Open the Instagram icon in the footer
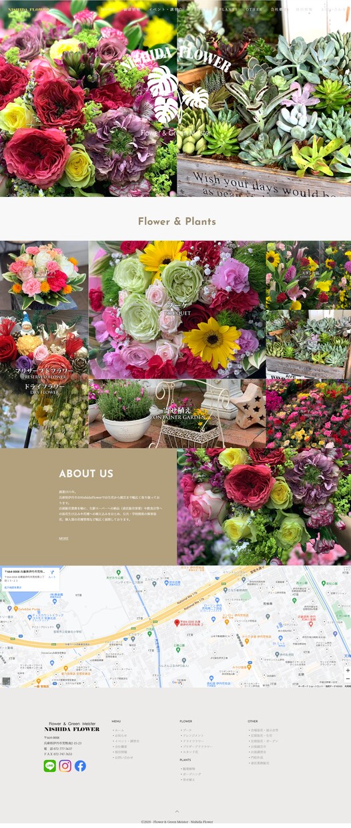 [65, 766]
